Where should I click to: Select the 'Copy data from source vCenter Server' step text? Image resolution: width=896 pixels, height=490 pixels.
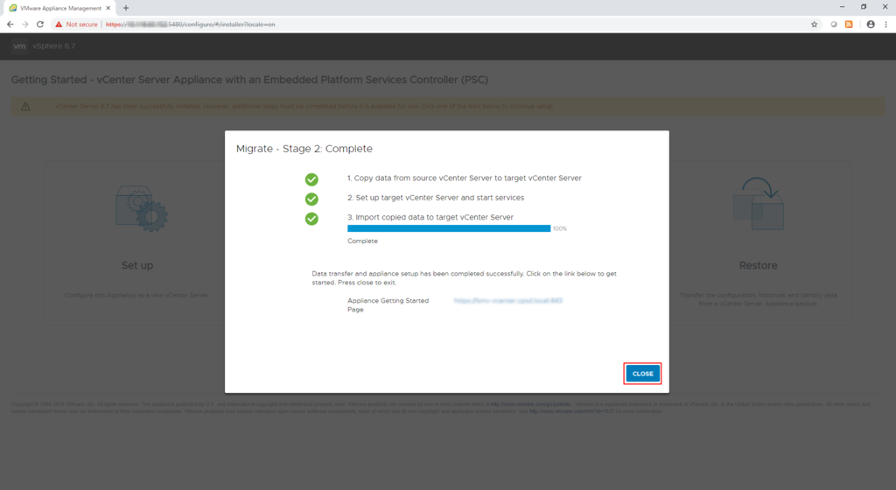click(464, 178)
